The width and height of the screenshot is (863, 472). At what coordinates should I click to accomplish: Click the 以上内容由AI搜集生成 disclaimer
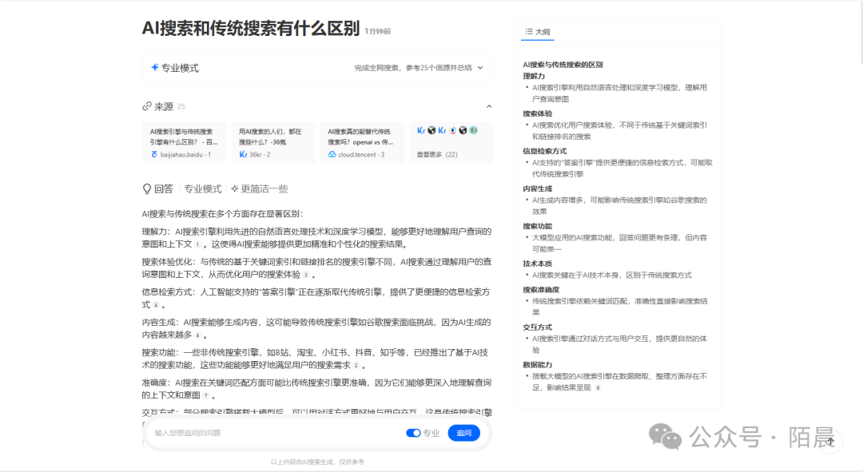(317, 462)
